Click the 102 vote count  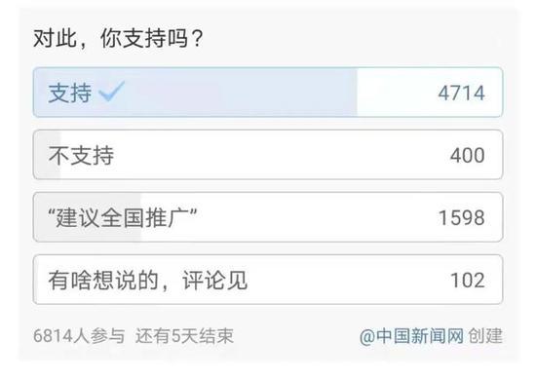(468, 281)
